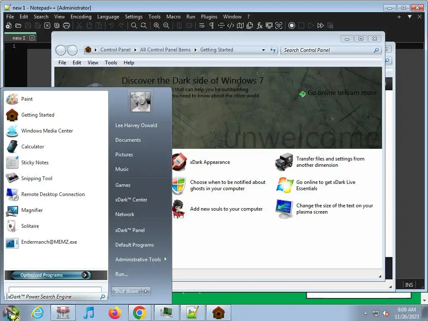Launch Magnifier from Start menu
The height and width of the screenshot is (321, 428).
[x=56, y=210]
